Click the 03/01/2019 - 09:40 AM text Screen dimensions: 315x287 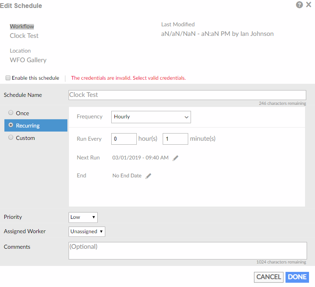click(140, 158)
